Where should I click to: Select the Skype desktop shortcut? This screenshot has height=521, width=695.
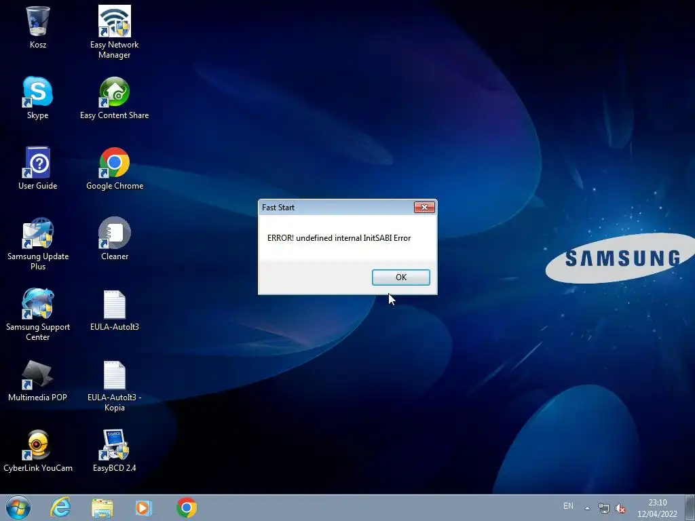[x=38, y=98]
